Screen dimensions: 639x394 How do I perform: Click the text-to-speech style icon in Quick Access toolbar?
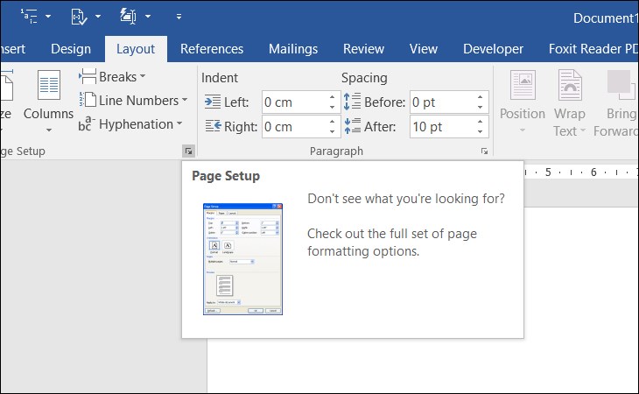128,17
